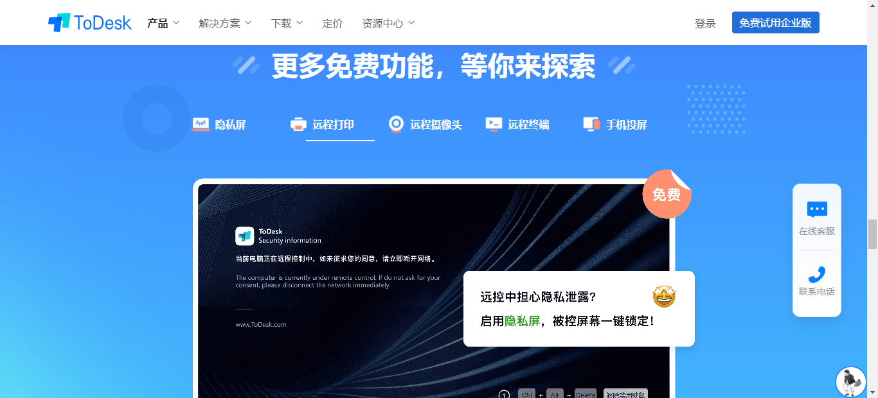Screen dimensions: 878x398
Task: Click the 在线客服 label
Action: click(x=817, y=231)
